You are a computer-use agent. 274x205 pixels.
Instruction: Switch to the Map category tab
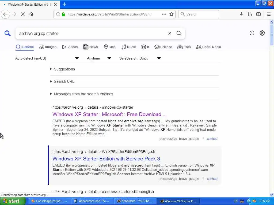click(x=110, y=47)
